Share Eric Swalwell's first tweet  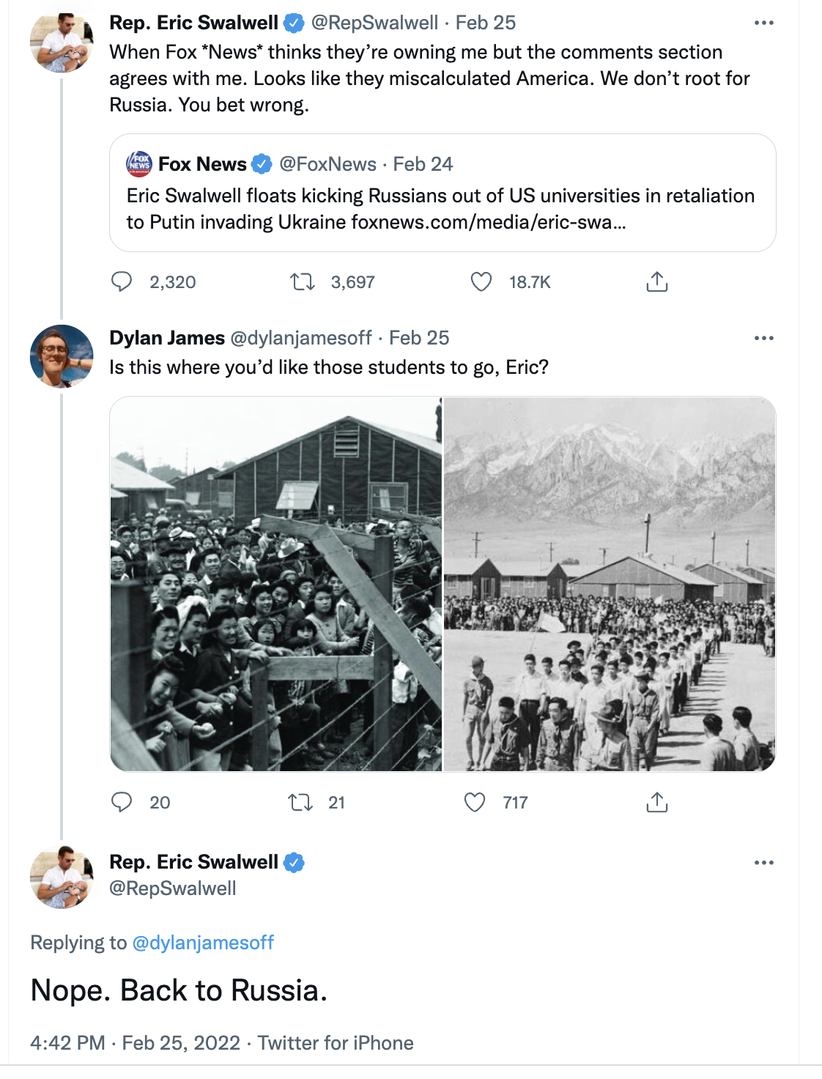click(x=657, y=282)
